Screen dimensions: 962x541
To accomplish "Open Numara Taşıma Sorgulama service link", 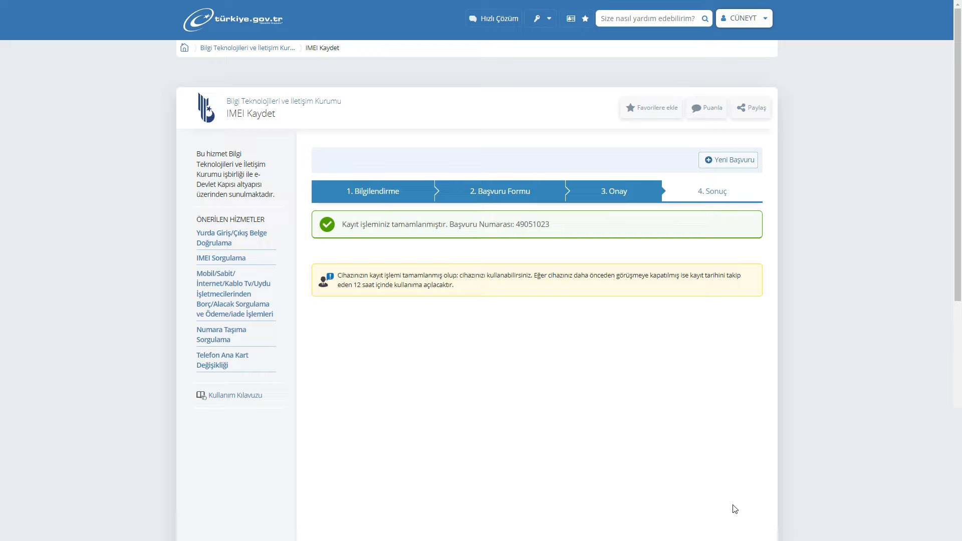I will (221, 335).
